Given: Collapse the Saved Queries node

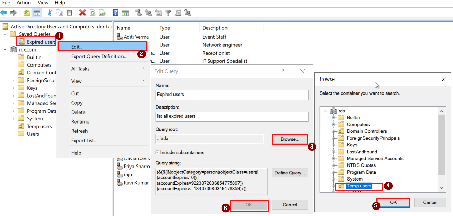Looking at the screenshot, I should click(5, 34).
